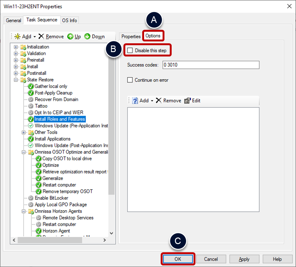Click the Remove X icon above task tree
Screen dimensions: 296x267
pyautogui.click(x=41, y=37)
